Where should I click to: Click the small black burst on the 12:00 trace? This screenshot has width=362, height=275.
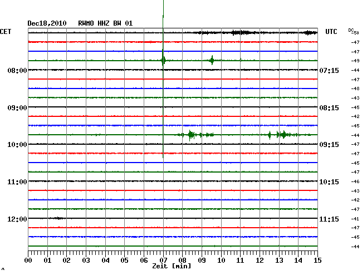(x=58, y=218)
